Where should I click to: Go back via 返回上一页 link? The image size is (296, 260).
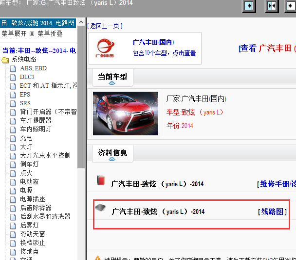[105, 25]
